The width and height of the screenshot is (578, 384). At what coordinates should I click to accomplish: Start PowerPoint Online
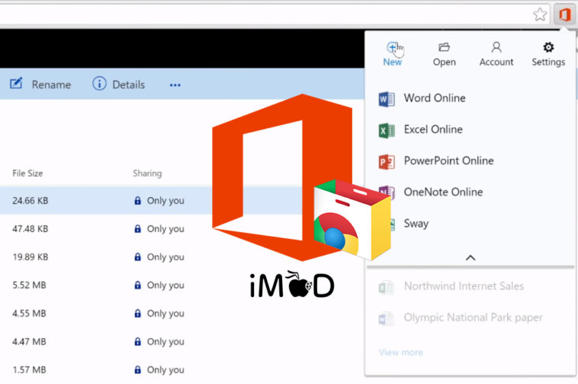(x=448, y=161)
